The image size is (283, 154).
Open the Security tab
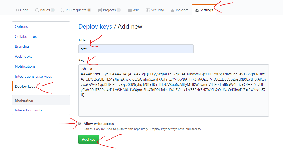pos(155,10)
